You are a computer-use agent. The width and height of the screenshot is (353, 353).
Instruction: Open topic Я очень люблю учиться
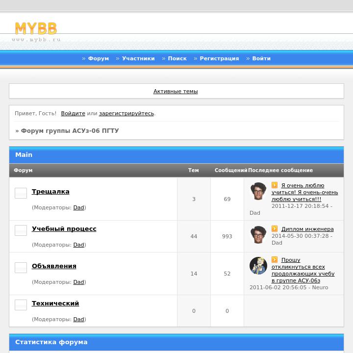click(x=304, y=192)
